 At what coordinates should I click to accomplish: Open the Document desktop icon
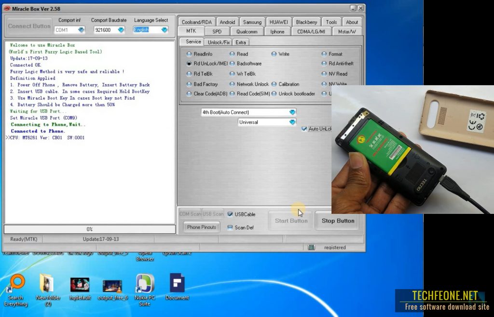tap(177, 287)
